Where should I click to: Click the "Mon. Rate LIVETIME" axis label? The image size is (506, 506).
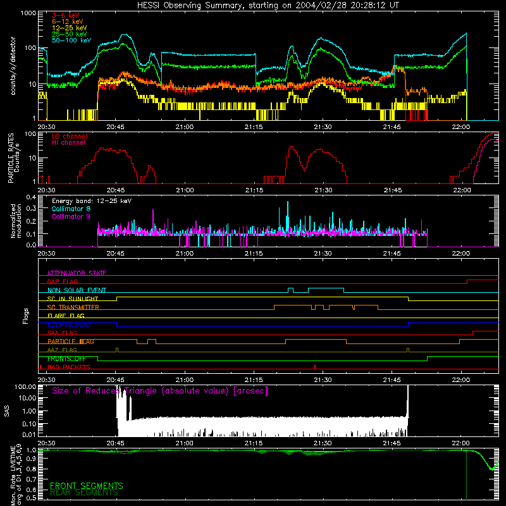[x=13, y=474]
